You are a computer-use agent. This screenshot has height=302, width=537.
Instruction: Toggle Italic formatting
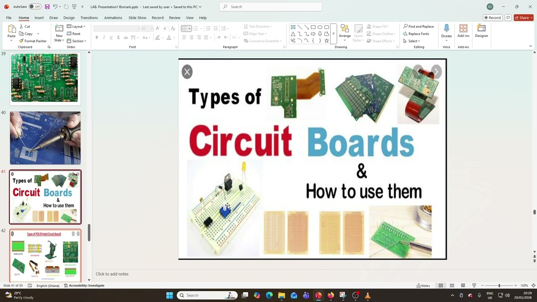104,37
